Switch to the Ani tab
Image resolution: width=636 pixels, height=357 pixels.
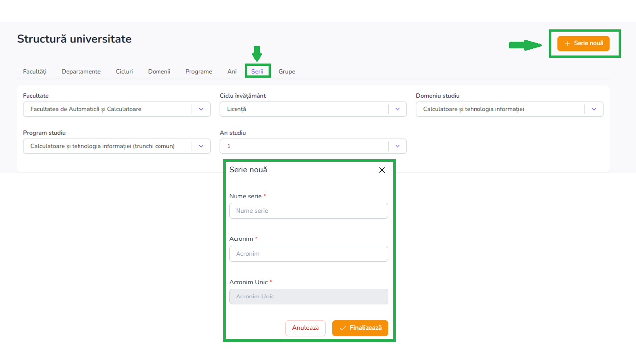(232, 72)
